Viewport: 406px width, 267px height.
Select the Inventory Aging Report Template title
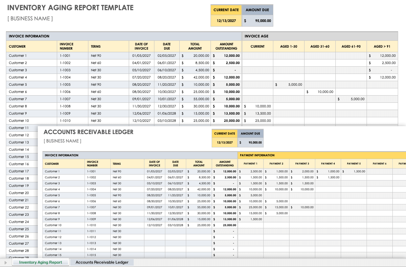pos(70,8)
